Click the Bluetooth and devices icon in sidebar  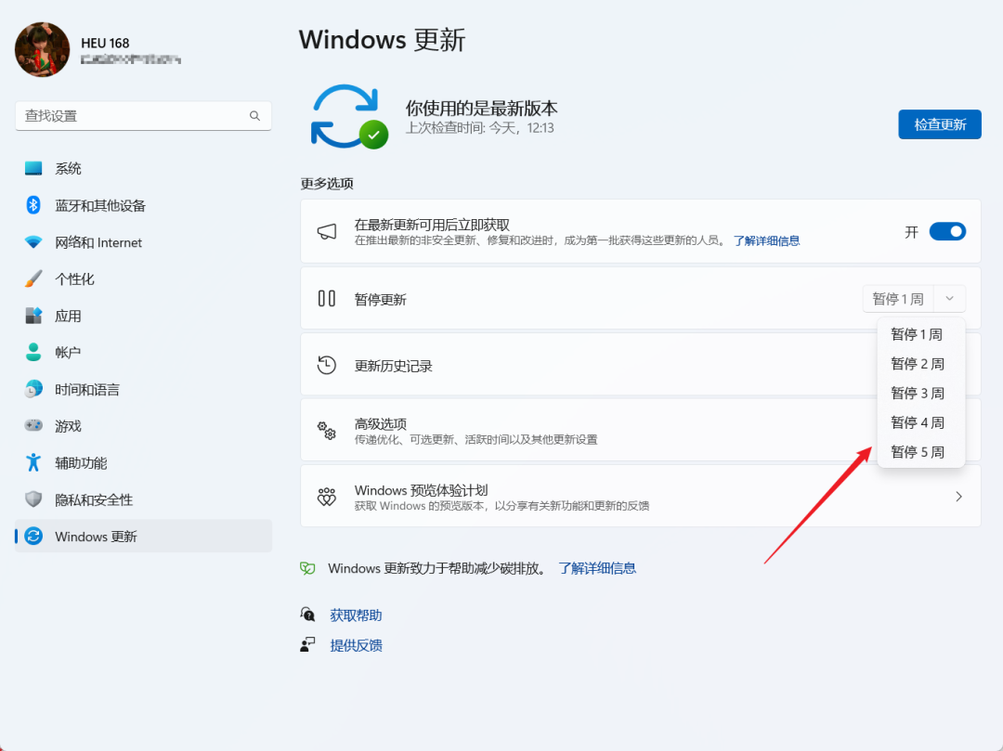coord(33,205)
